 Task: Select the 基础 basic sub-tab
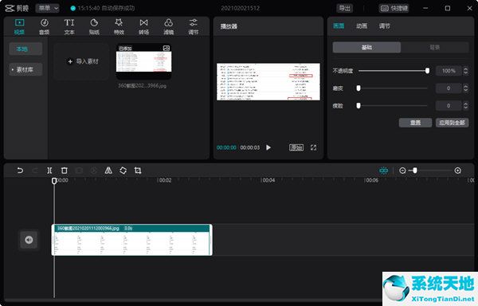click(x=366, y=47)
